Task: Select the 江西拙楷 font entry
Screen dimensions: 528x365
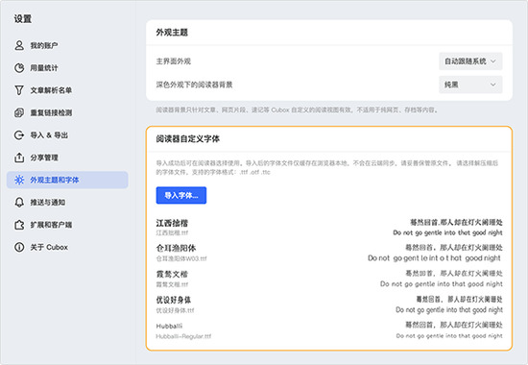Action: point(329,228)
